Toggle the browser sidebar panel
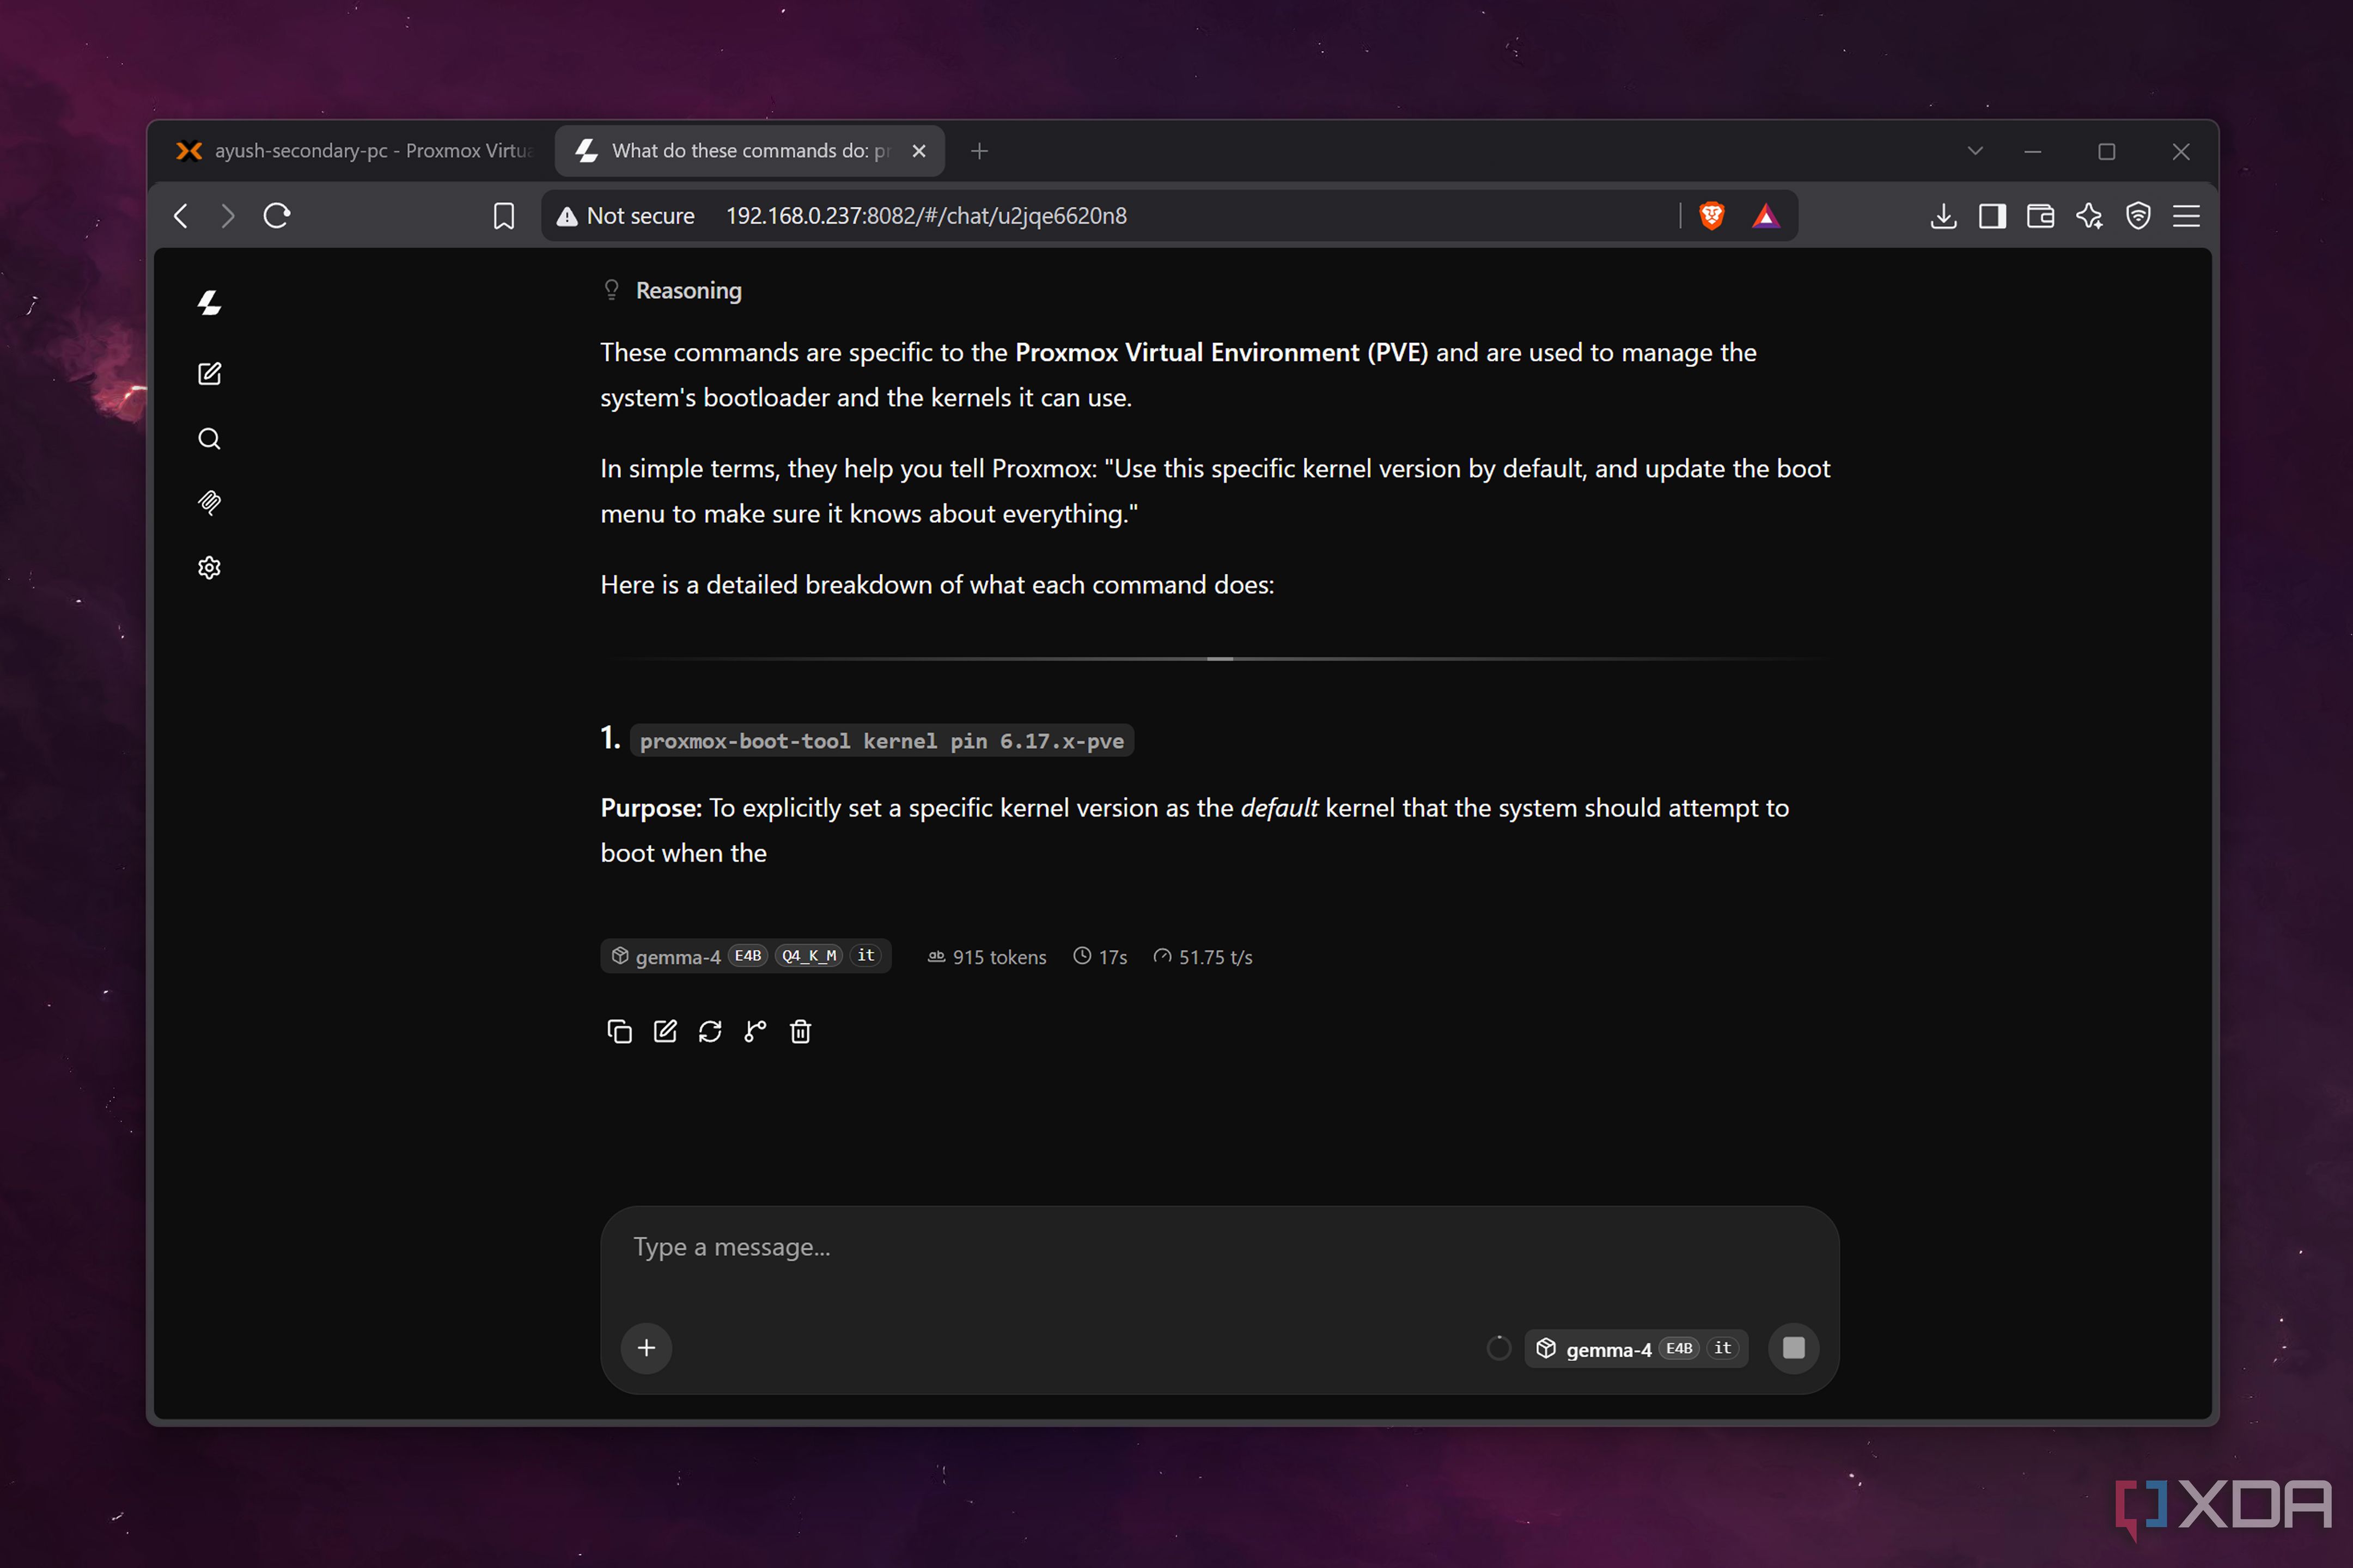Image resolution: width=2353 pixels, height=1568 pixels. tap(1992, 216)
